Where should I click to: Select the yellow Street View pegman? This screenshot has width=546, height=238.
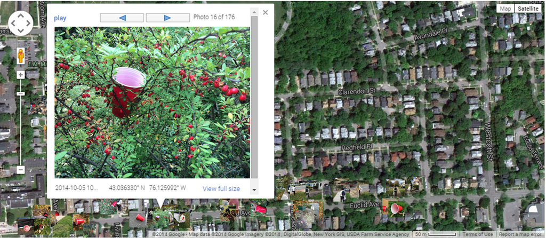click(x=21, y=55)
